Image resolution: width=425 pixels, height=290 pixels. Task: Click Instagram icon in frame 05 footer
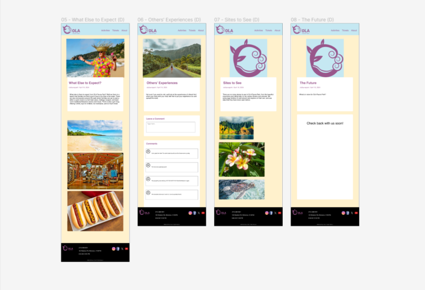[113, 249]
